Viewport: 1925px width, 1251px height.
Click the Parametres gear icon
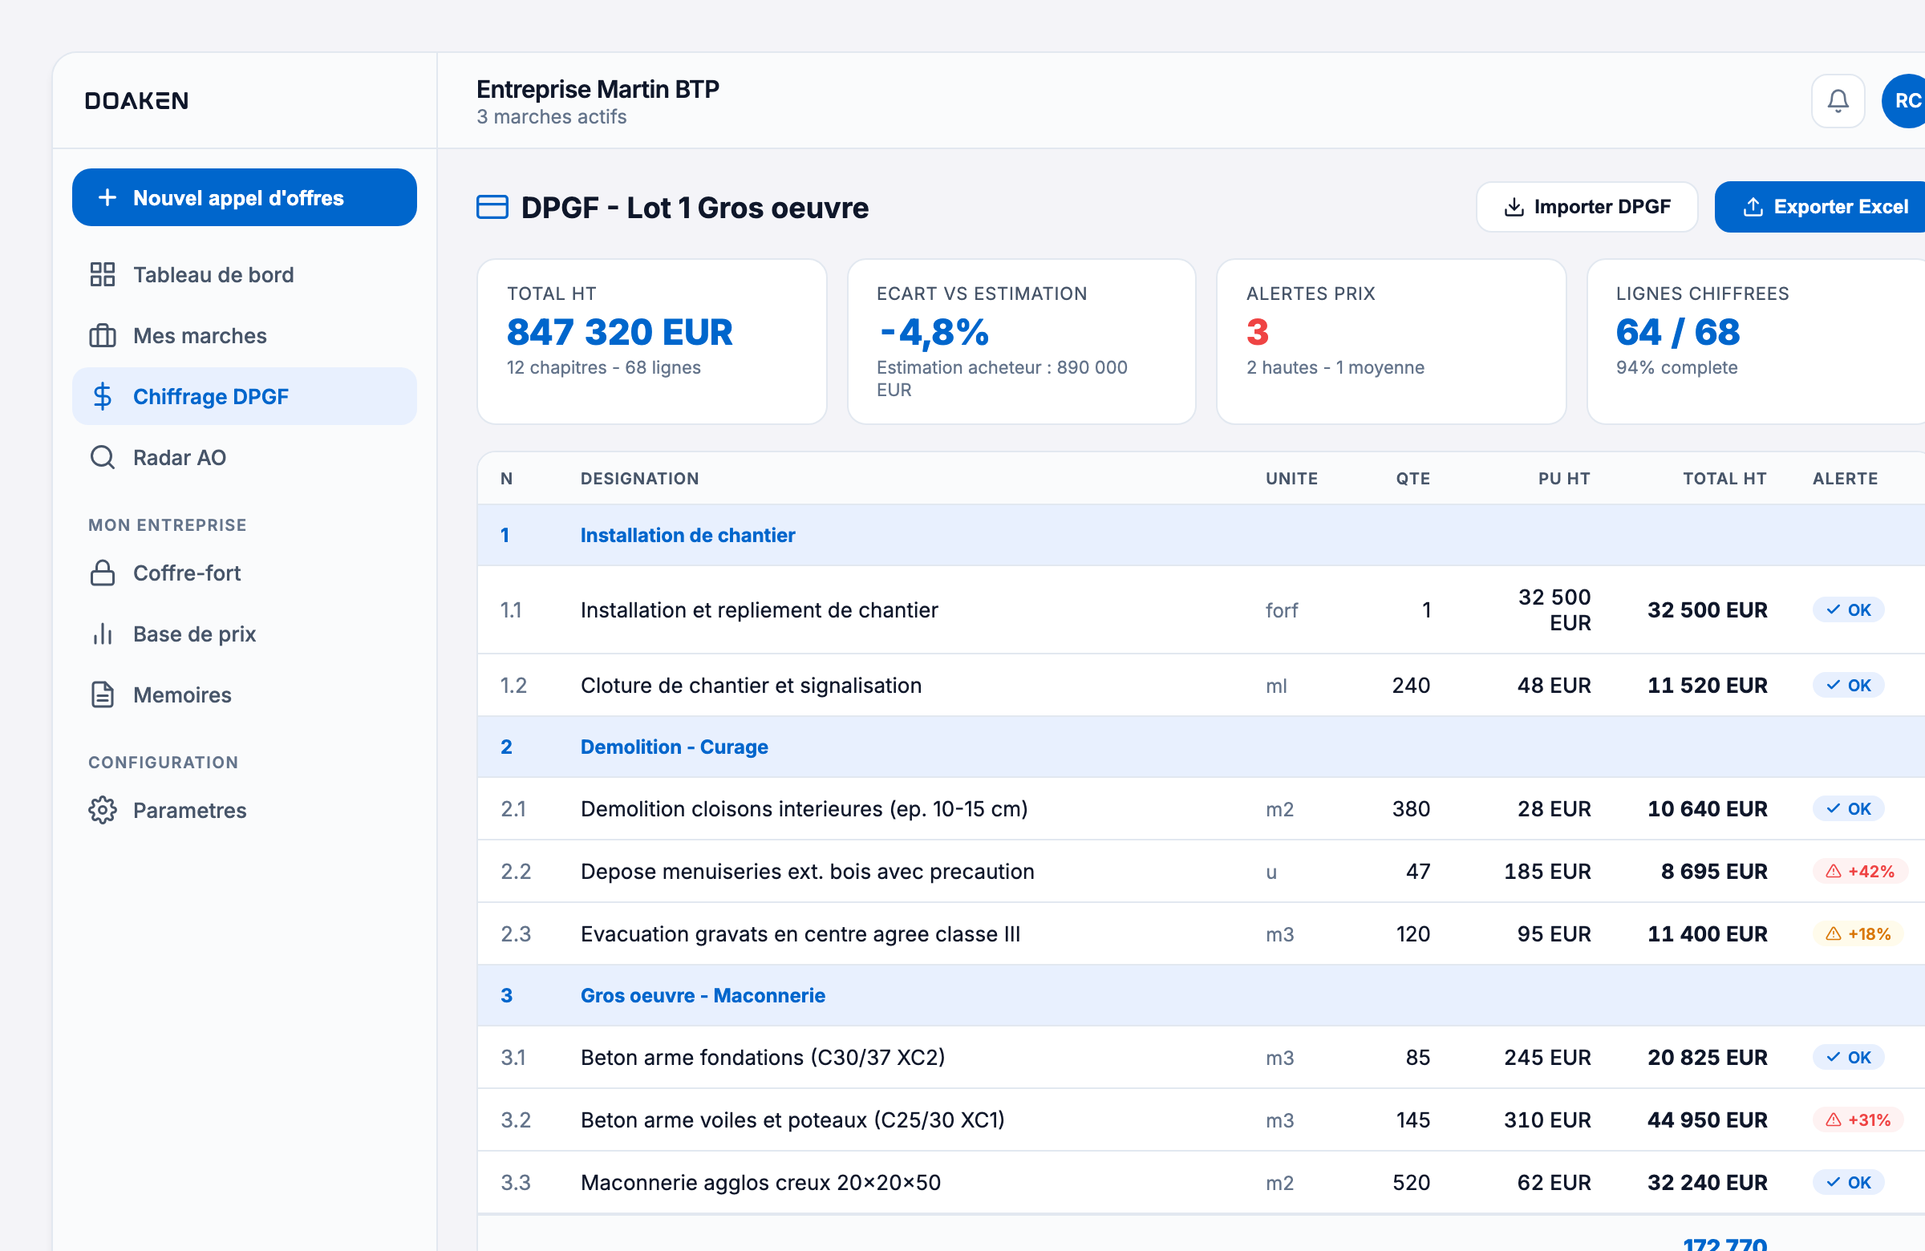[103, 810]
